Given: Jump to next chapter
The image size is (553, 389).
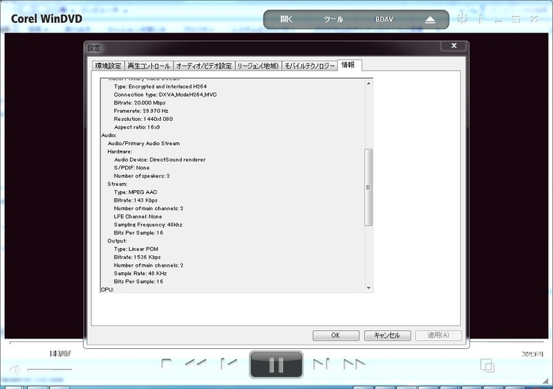Looking at the screenshot, I should coord(321,363).
